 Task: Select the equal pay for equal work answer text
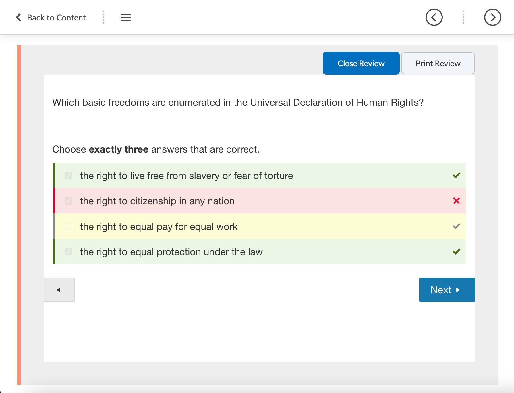159,226
